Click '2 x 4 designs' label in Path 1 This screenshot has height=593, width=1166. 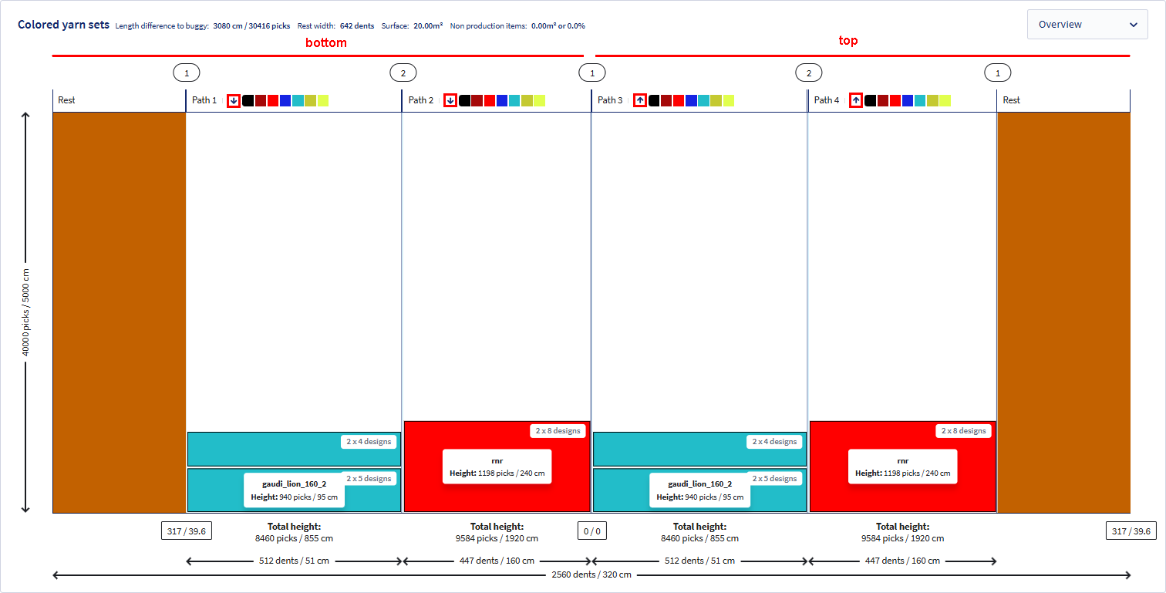pyautogui.click(x=369, y=442)
